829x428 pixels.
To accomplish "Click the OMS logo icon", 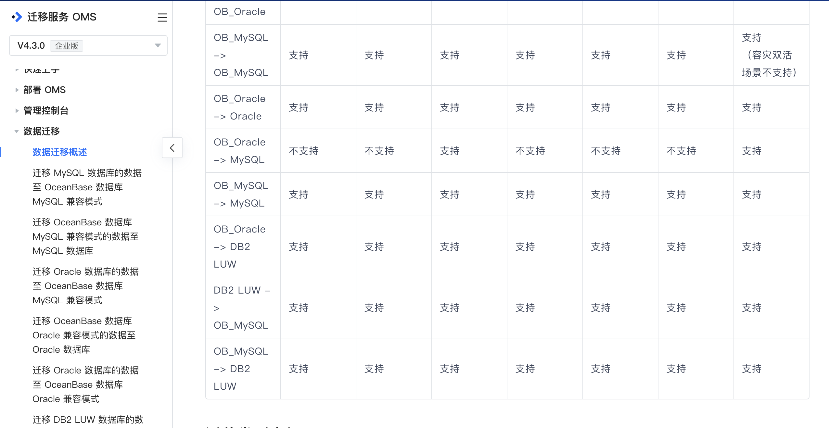I will point(17,17).
